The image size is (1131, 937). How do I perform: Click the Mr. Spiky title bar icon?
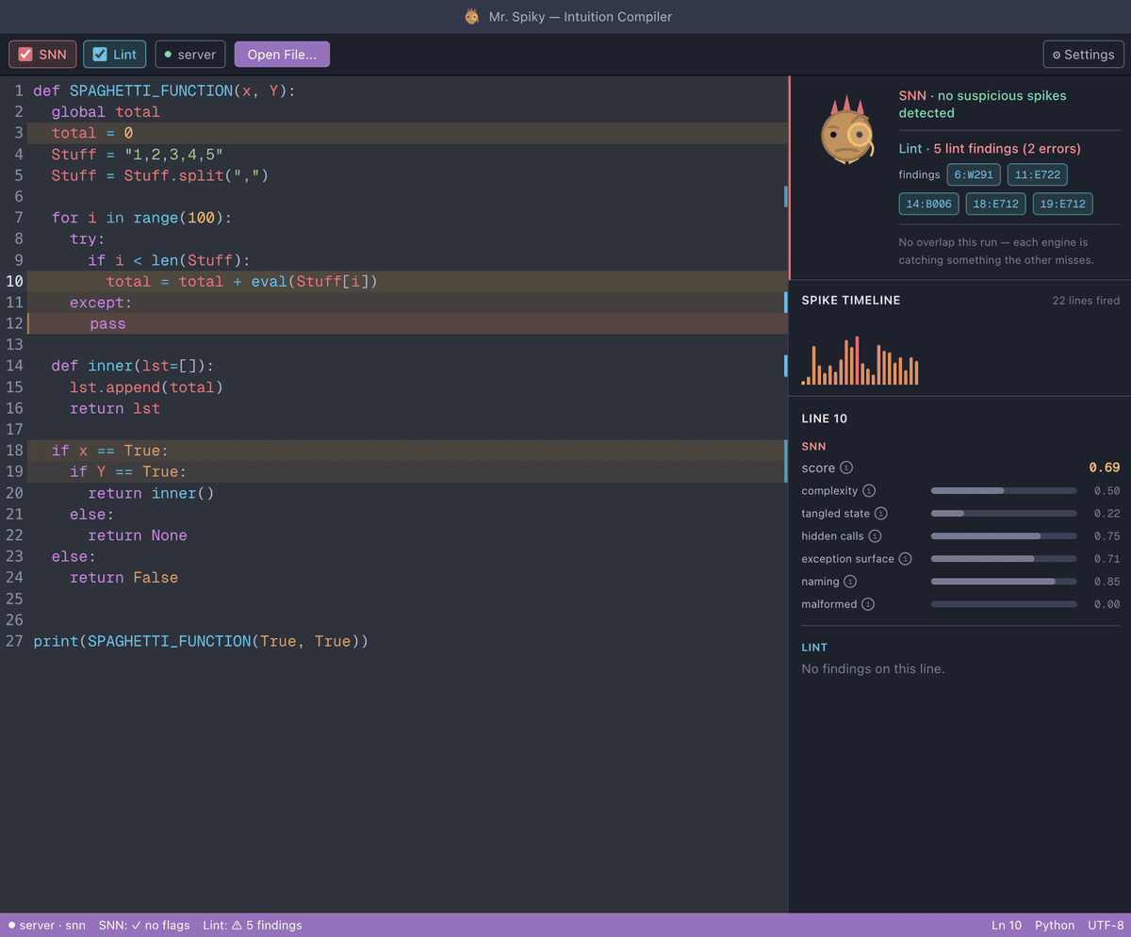tap(472, 17)
